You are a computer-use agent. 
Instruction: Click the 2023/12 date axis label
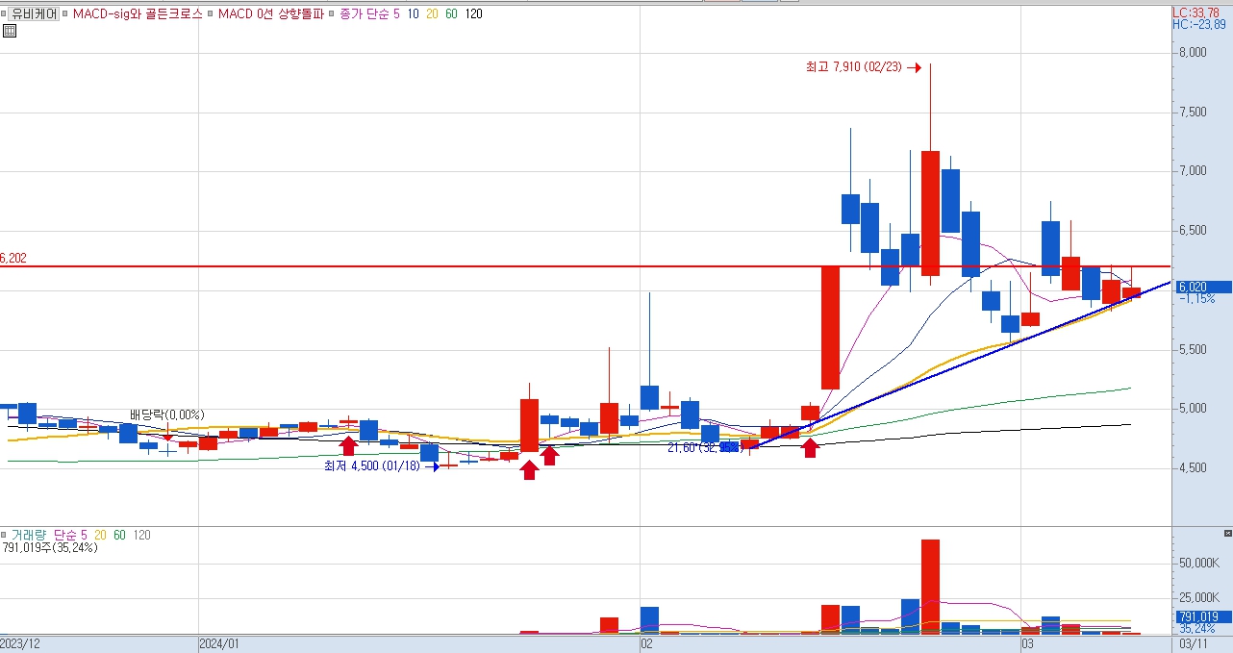(20, 643)
